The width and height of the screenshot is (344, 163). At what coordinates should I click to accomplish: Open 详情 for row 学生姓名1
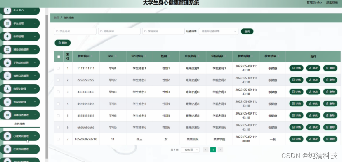(296, 68)
